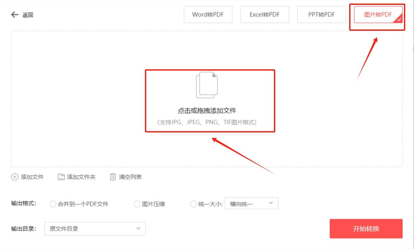Switch to Excel转PDF tab

[265, 15]
